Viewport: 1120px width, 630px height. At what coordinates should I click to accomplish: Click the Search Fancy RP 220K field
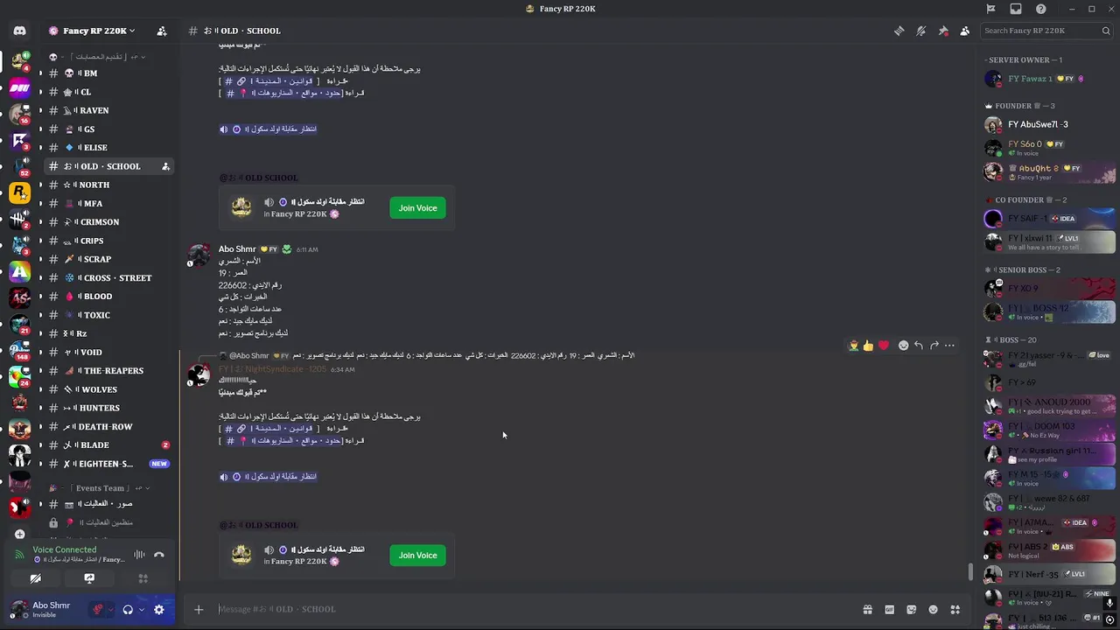(1039, 31)
